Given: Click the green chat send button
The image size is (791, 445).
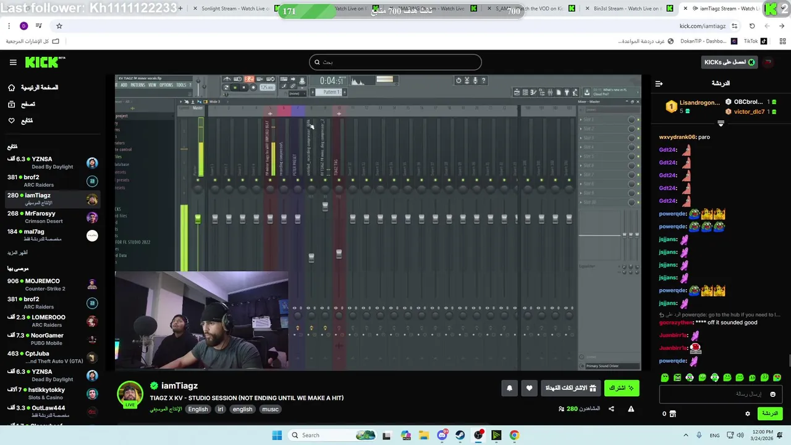Looking at the screenshot, I should coord(770,413).
